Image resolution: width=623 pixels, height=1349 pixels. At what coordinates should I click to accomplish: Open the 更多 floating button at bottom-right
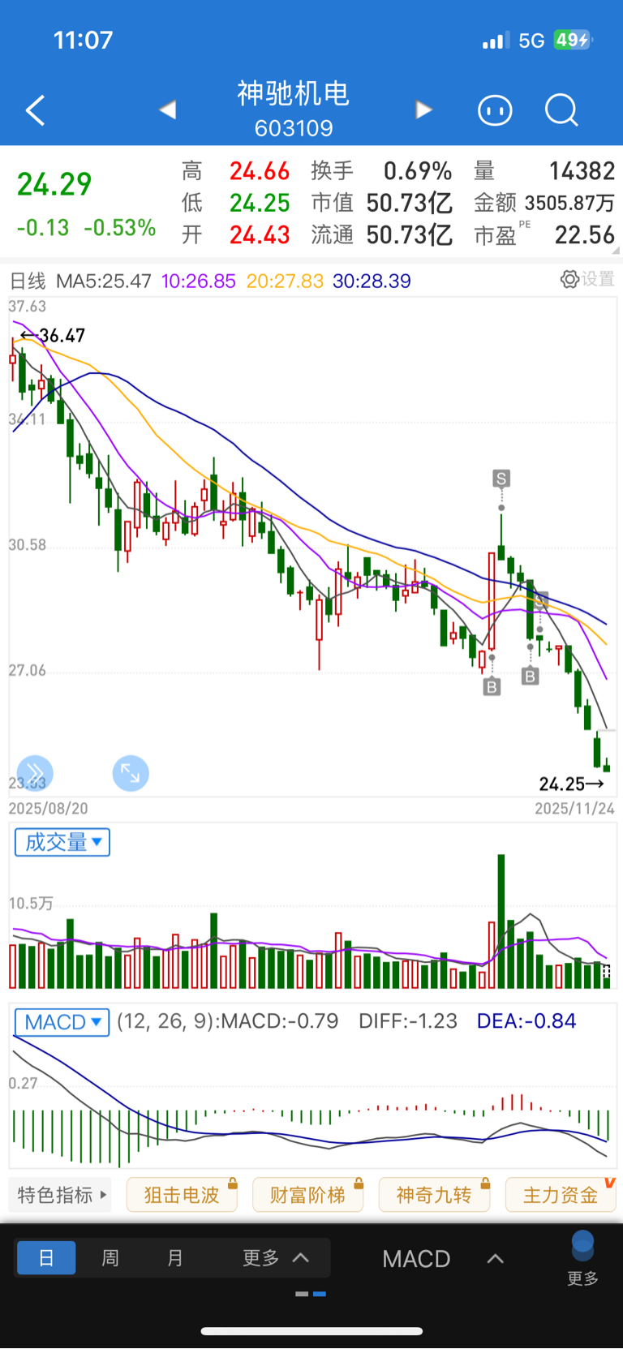point(582,1257)
